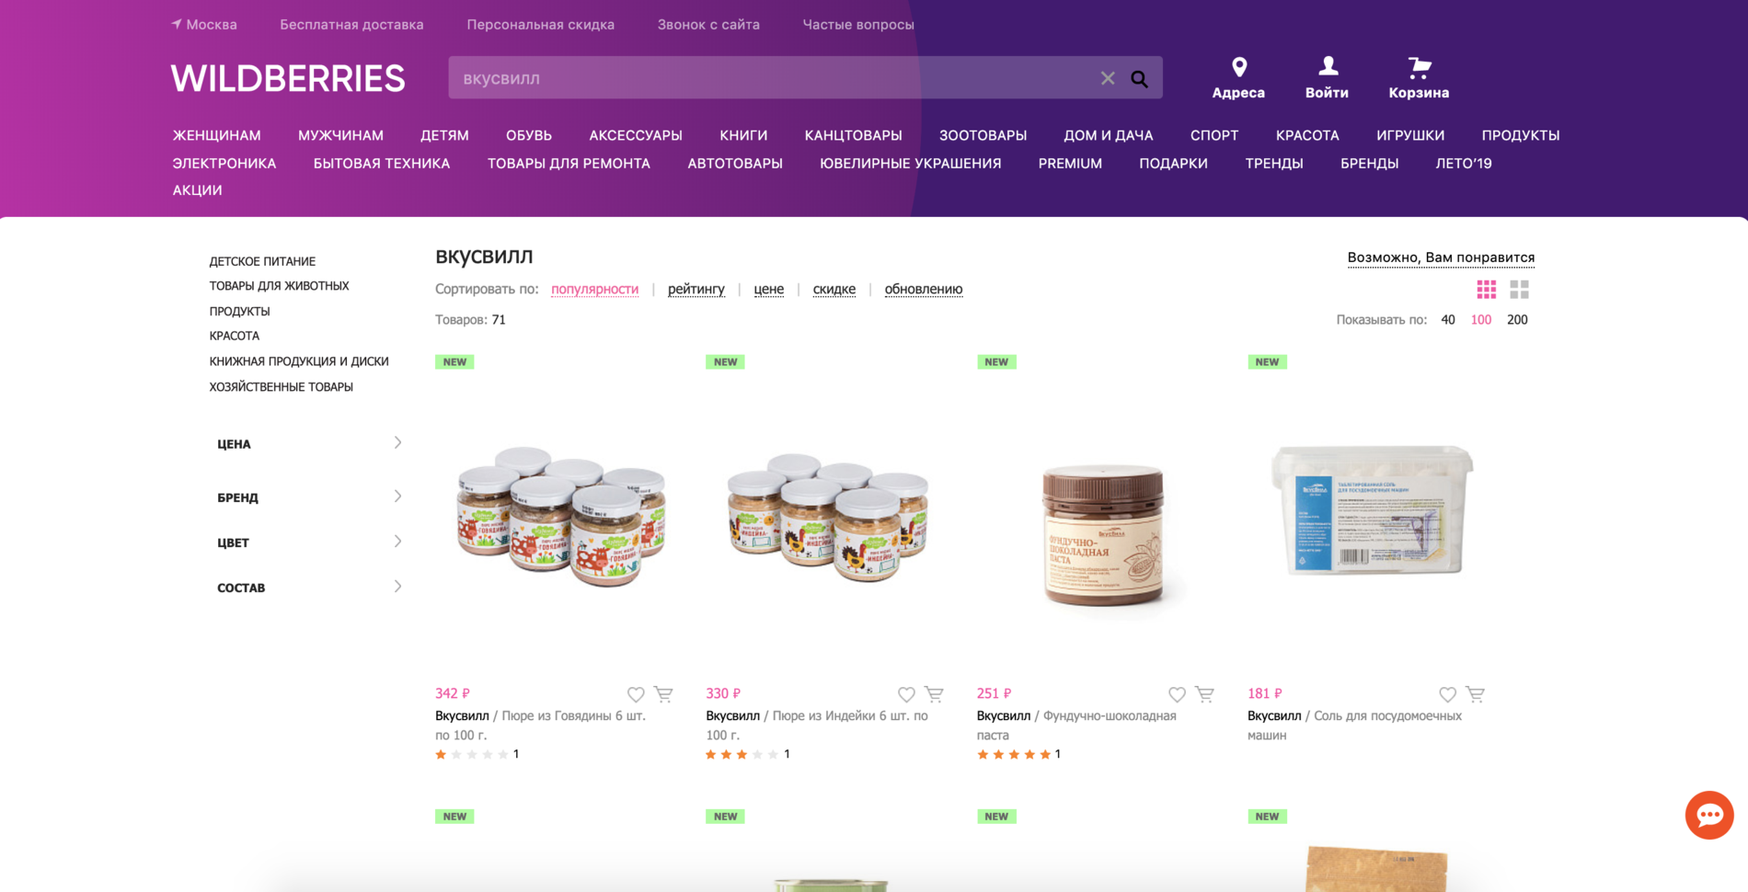Sort products by рейтингу
The height and width of the screenshot is (892, 1748).
click(696, 289)
